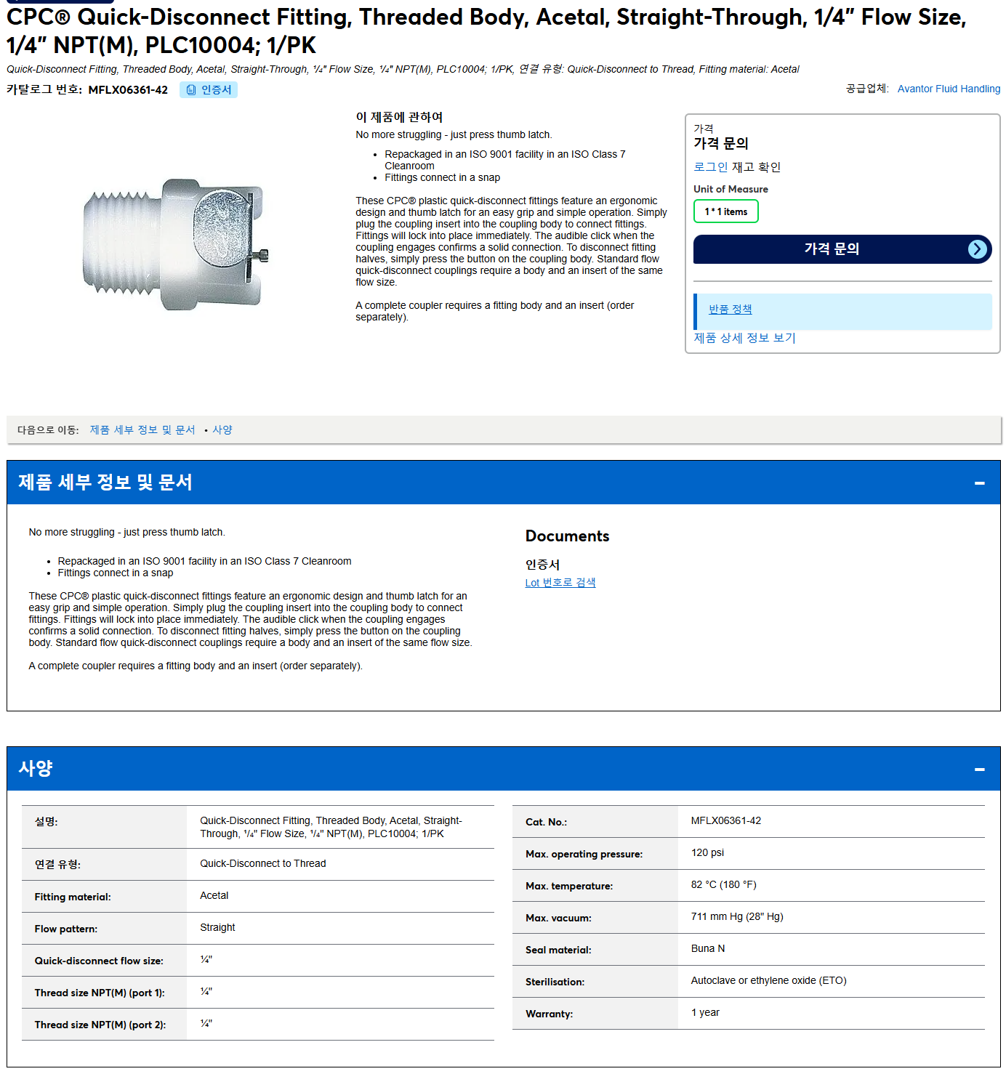Click the 1 year warranty value

point(705,1012)
